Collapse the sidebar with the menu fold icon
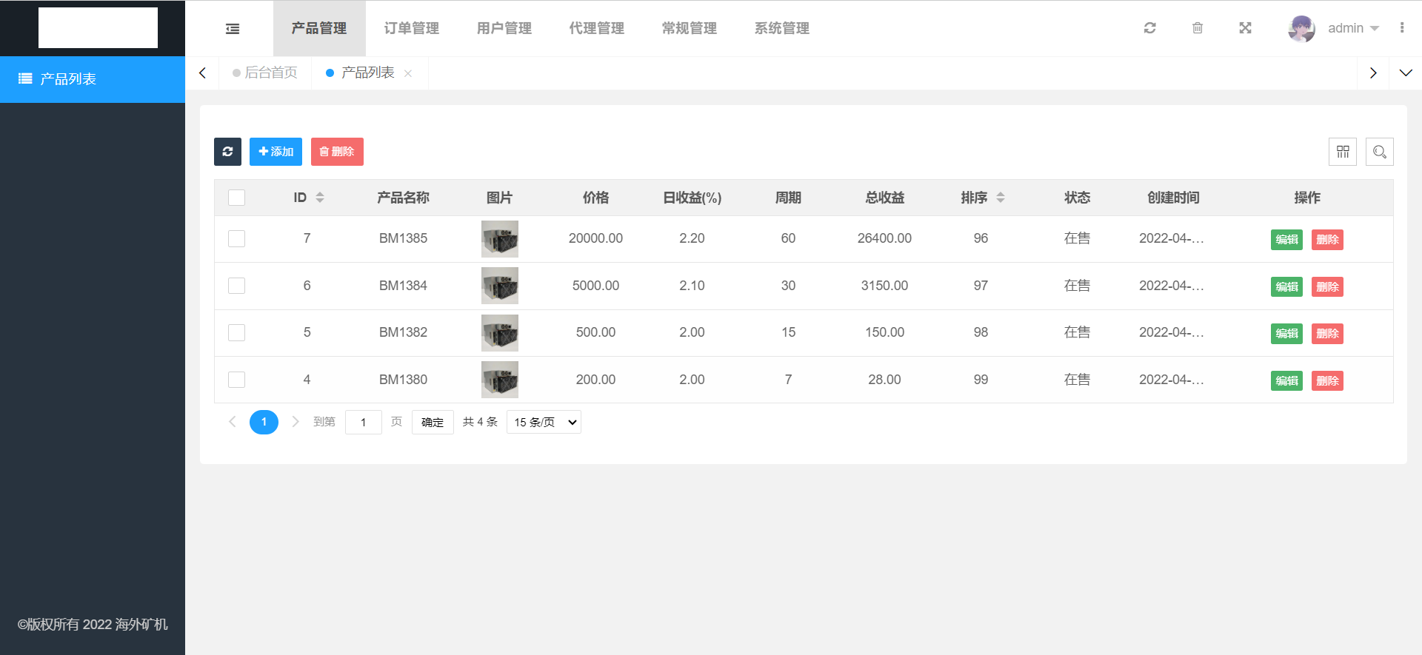Viewport: 1422px width, 655px height. [233, 29]
